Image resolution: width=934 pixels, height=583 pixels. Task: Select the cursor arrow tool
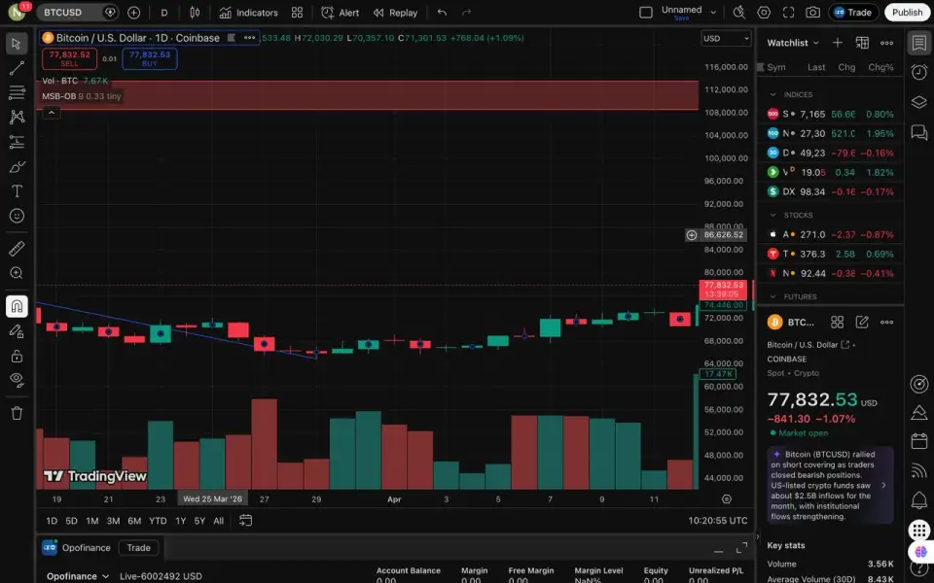click(x=17, y=44)
